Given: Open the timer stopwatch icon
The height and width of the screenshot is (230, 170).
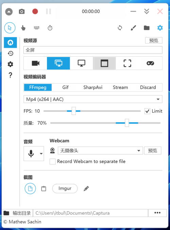Looking at the screenshot, I should click(50, 28).
